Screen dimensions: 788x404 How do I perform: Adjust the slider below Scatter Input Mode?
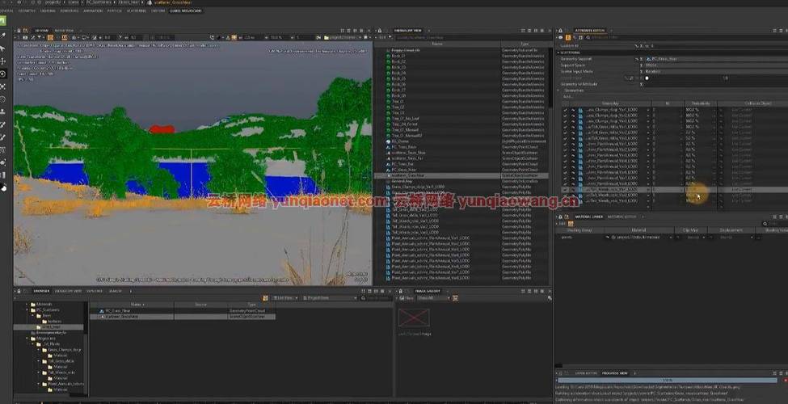point(647,78)
